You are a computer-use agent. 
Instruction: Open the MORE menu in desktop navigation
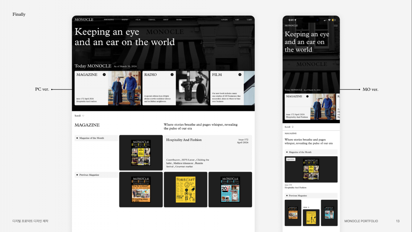tap(179, 20)
